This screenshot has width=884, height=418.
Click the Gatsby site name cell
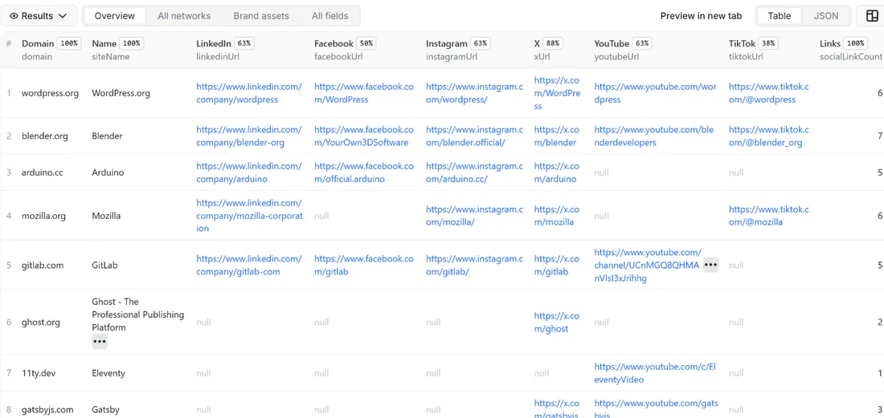[x=105, y=409]
